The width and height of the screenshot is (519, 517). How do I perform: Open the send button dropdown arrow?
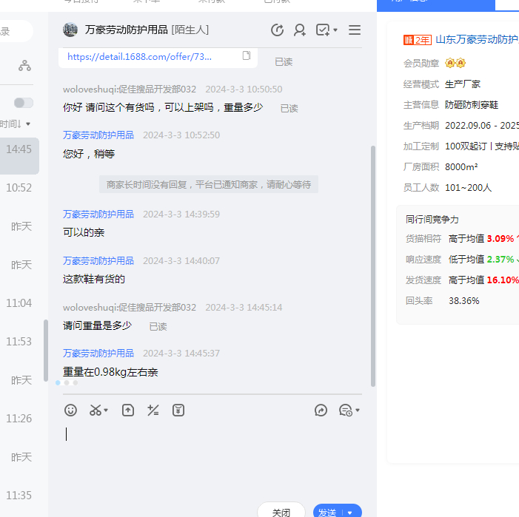[350, 512]
